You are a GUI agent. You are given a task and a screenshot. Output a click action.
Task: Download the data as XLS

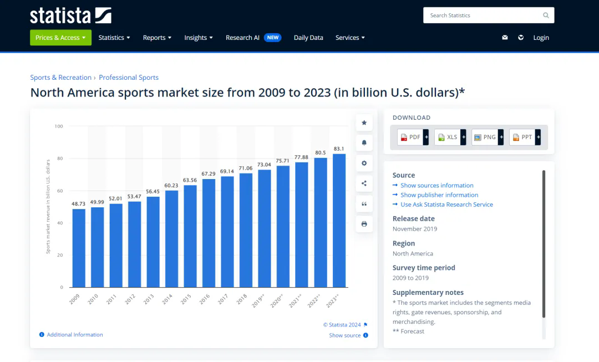[x=447, y=137]
